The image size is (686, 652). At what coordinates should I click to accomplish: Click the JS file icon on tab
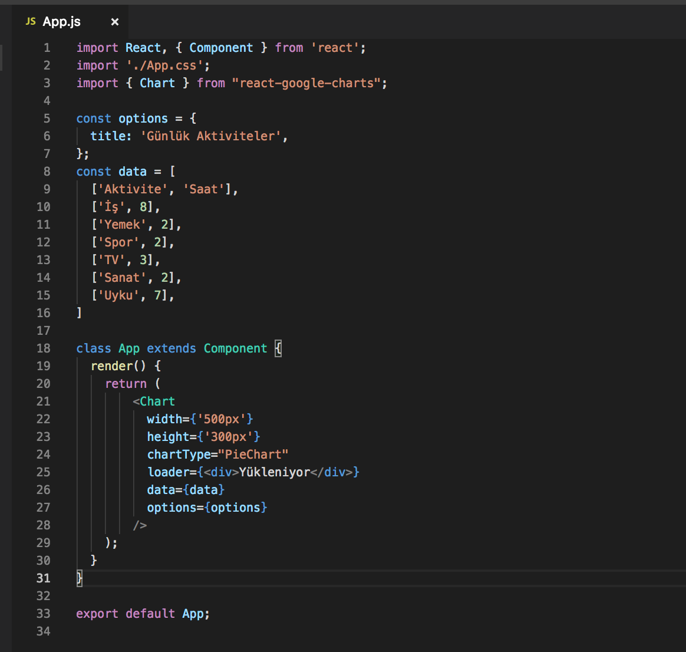point(31,21)
